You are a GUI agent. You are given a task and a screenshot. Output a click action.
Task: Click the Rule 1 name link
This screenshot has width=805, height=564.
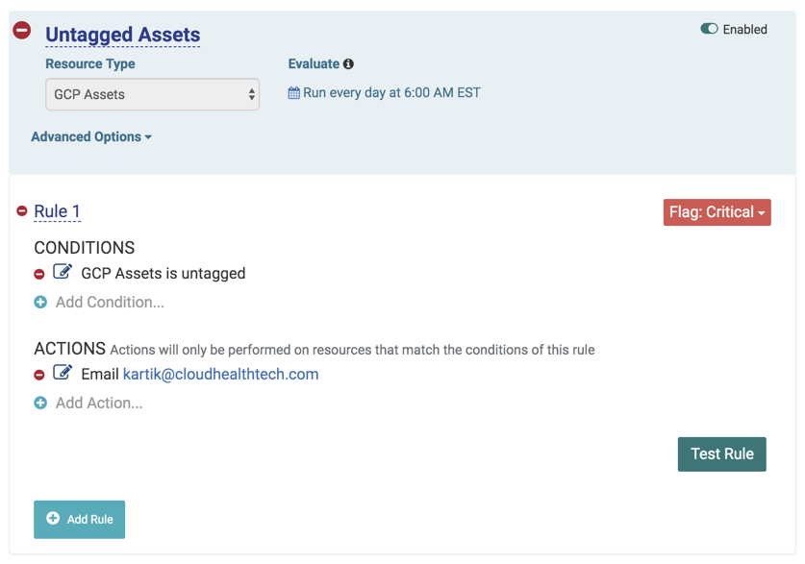57,211
